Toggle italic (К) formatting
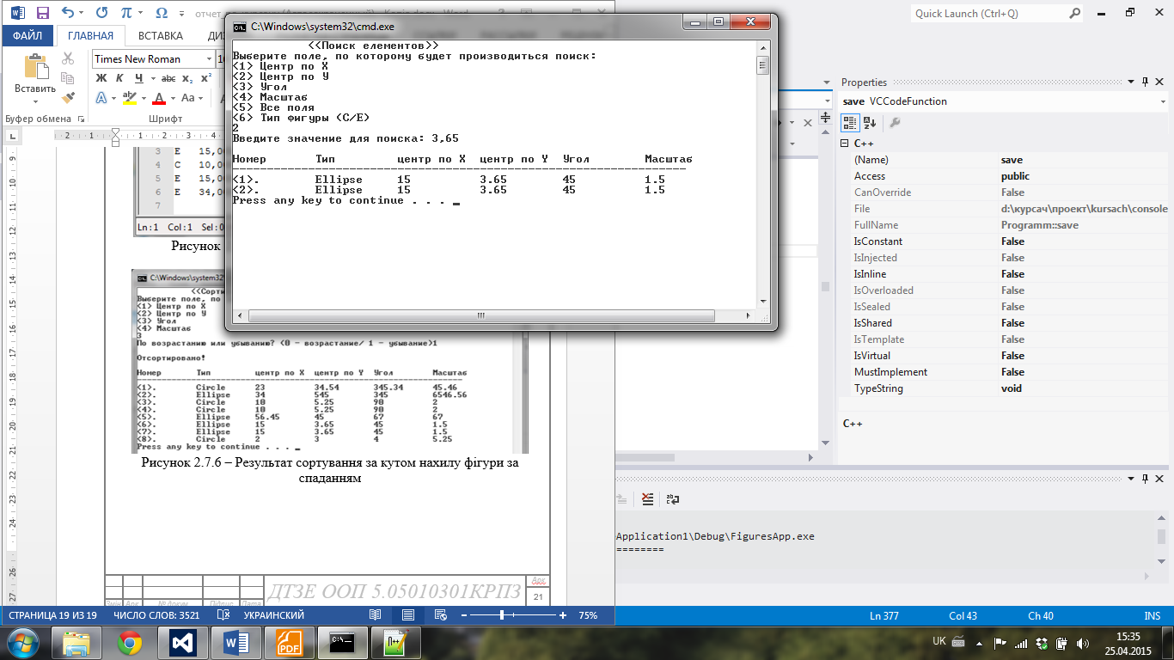Viewport: 1174px width, 660px height. pyautogui.click(x=118, y=78)
